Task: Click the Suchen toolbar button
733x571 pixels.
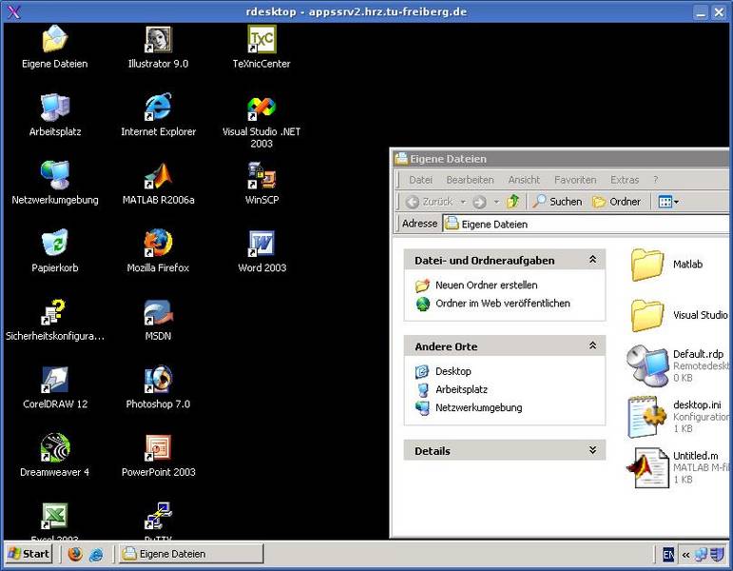Action: [558, 202]
